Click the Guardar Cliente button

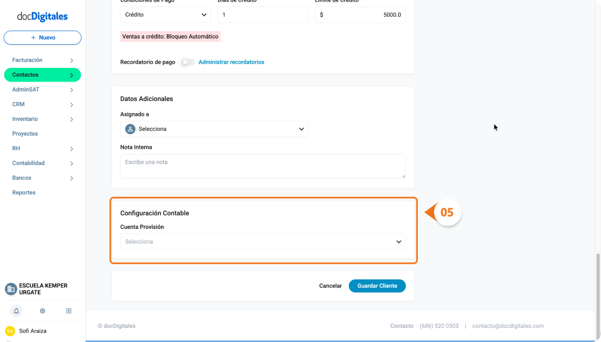tap(377, 286)
